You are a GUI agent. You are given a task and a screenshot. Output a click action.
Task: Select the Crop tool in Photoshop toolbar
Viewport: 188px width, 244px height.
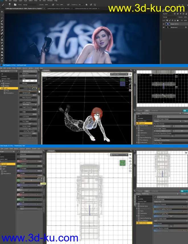[2, 24]
